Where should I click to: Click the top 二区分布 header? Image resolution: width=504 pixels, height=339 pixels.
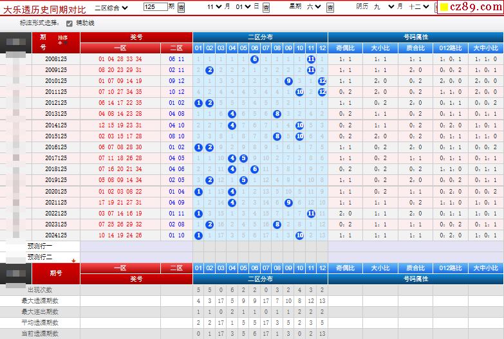260,37
